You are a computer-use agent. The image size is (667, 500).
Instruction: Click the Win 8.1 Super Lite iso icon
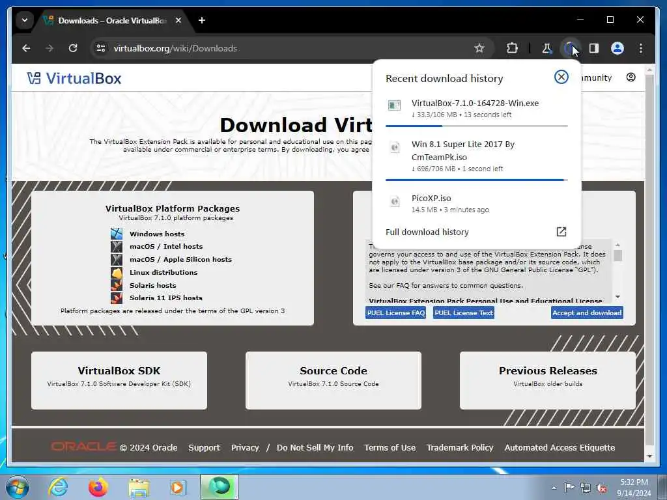(x=395, y=148)
